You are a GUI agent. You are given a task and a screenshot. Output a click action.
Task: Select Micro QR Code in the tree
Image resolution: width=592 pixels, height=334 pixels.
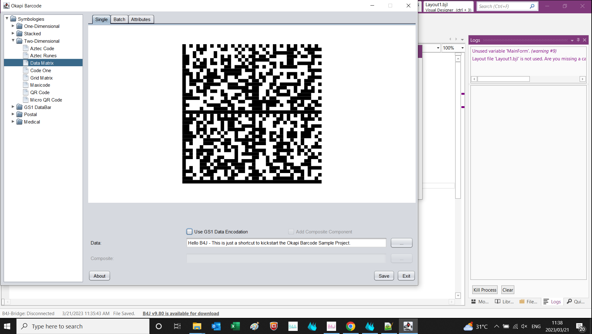[x=46, y=100]
